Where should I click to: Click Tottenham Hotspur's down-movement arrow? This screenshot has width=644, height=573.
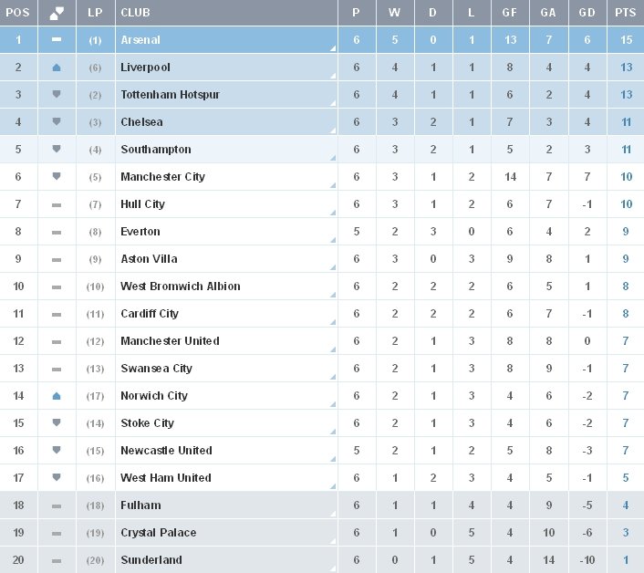coord(57,95)
